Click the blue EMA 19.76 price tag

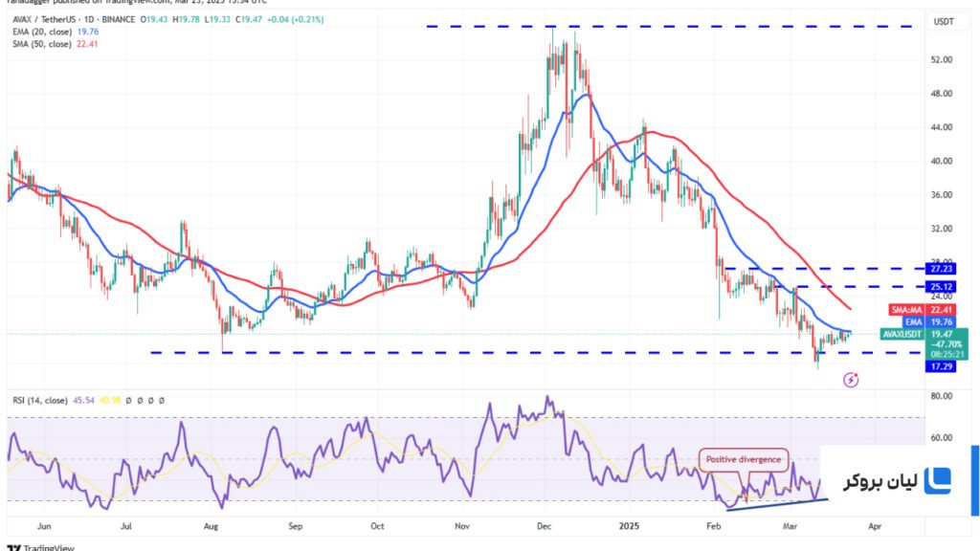[x=928, y=322]
